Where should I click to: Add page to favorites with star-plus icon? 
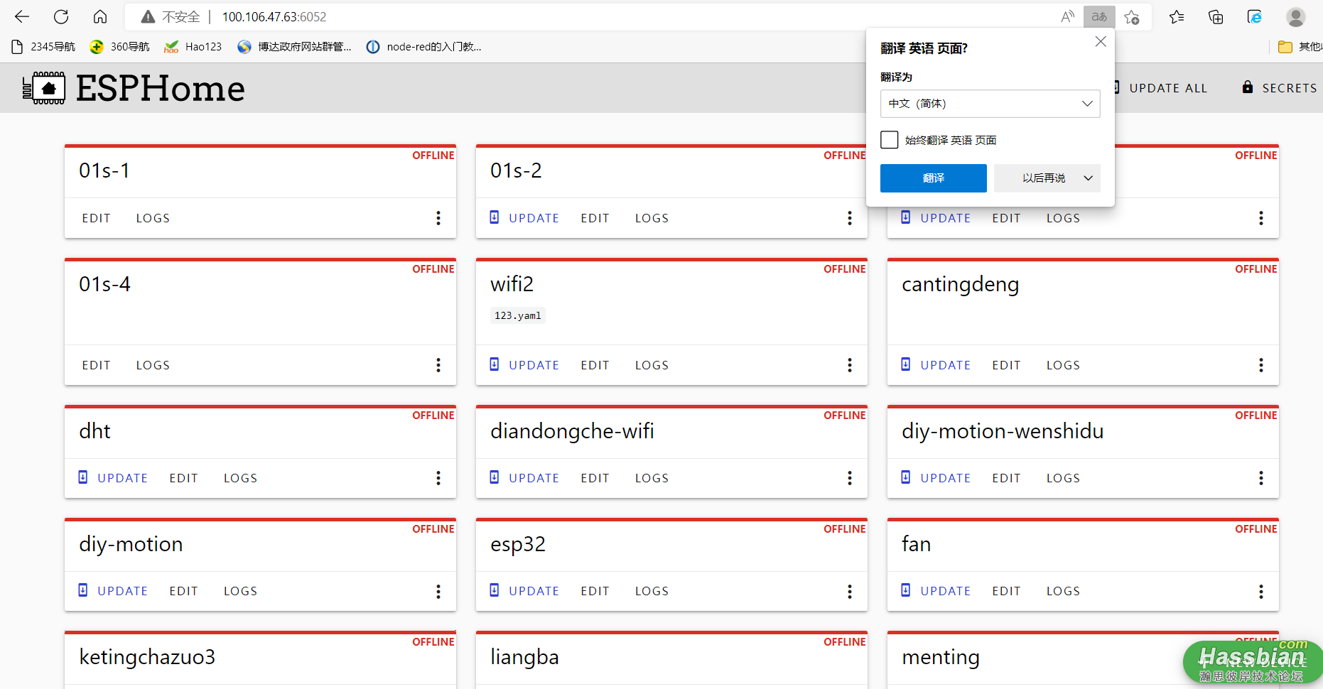pos(1132,16)
